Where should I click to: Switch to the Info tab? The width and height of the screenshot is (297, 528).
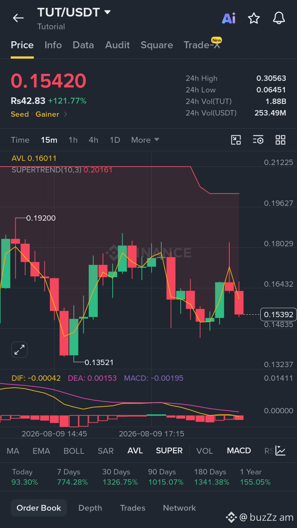pos(53,45)
